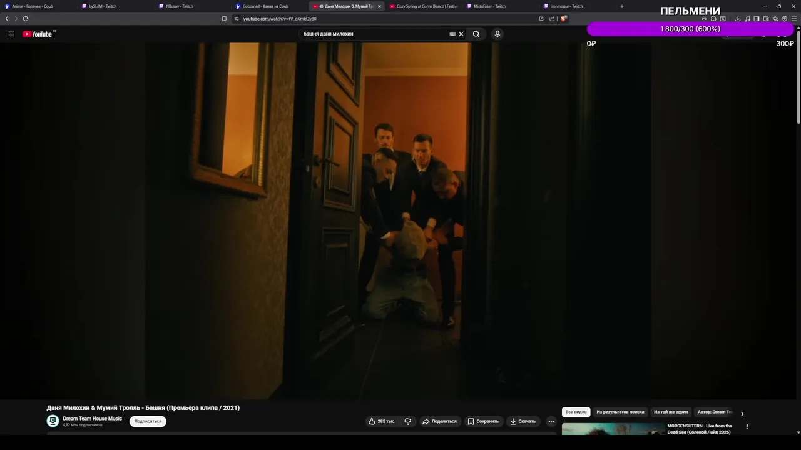Open the private window glasses toolbar icon
801x450 pixels.
[704, 19]
